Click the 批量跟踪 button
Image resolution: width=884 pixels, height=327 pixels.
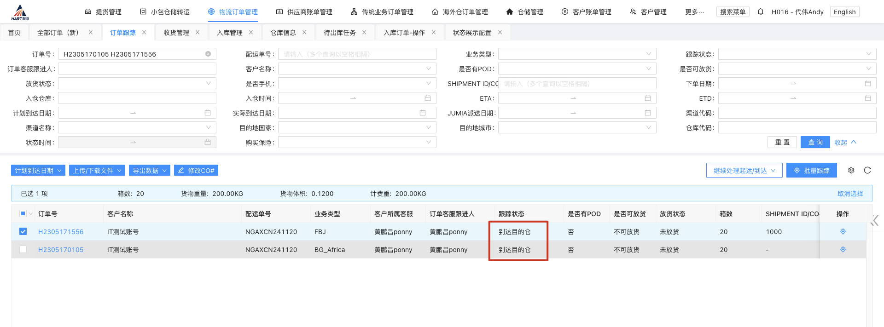point(811,171)
